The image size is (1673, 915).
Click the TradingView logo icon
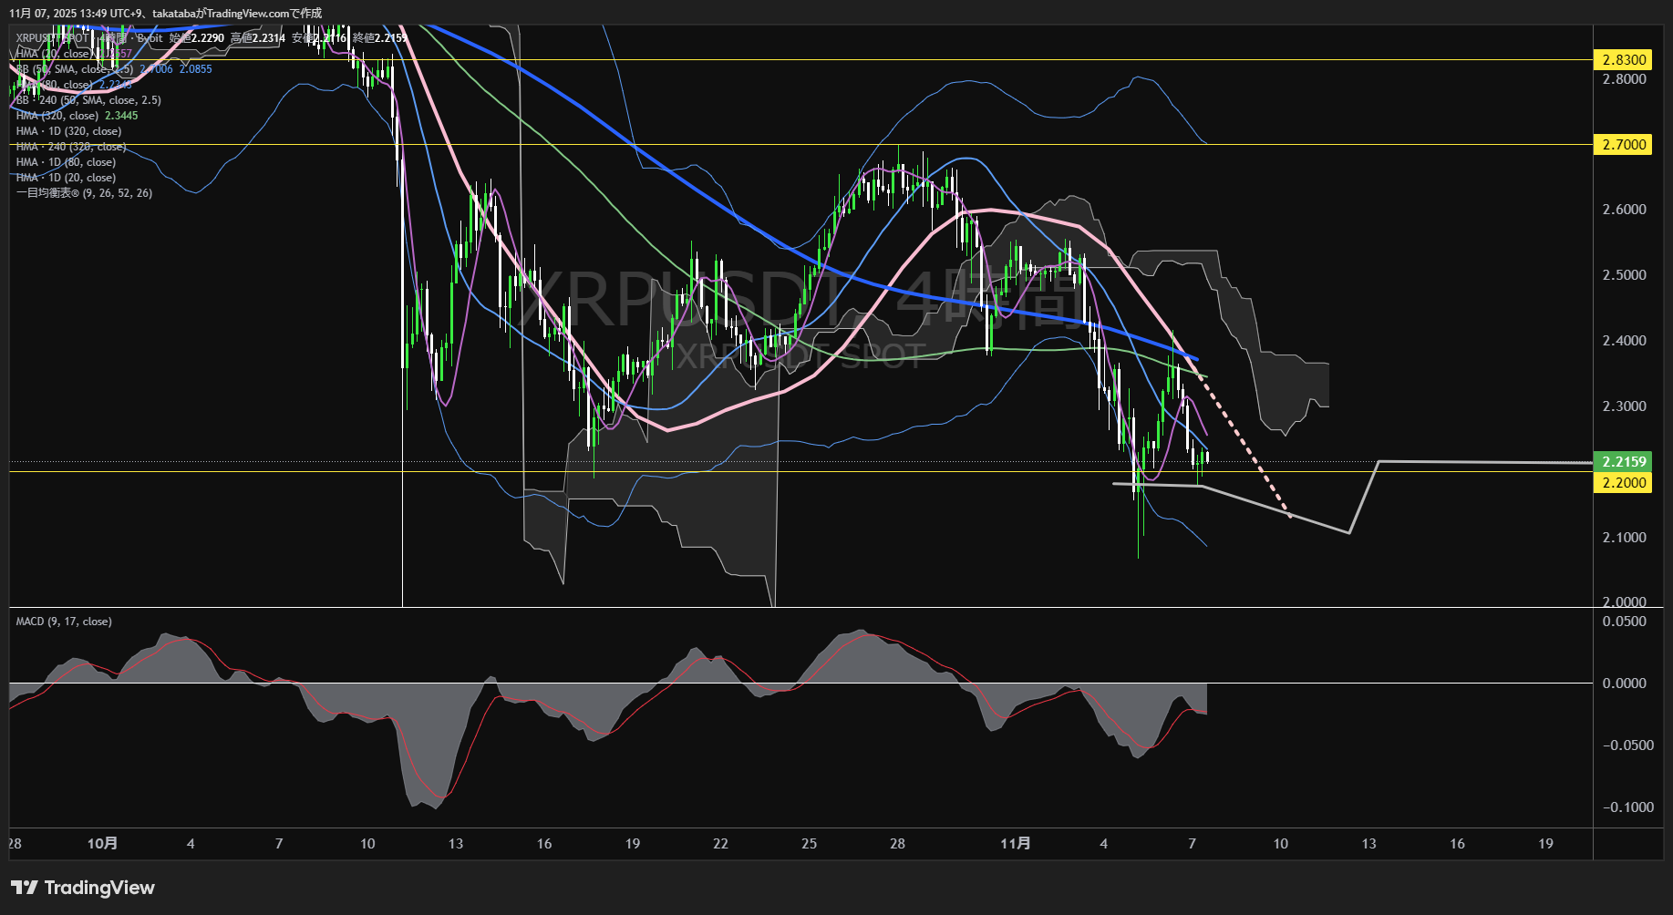25,888
